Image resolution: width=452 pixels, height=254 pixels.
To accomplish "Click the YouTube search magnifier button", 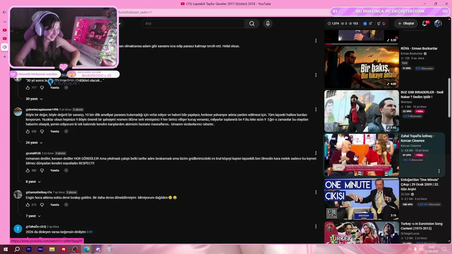I will coord(252,24).
